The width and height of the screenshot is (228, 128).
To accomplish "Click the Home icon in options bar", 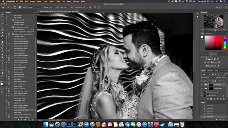I will pos(3,7).
